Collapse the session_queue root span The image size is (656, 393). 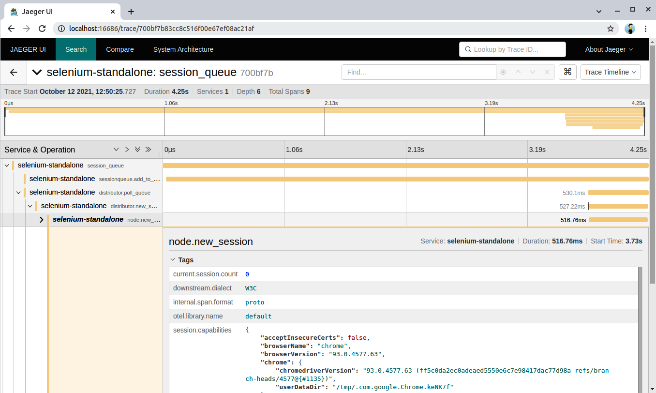(7, 166)
